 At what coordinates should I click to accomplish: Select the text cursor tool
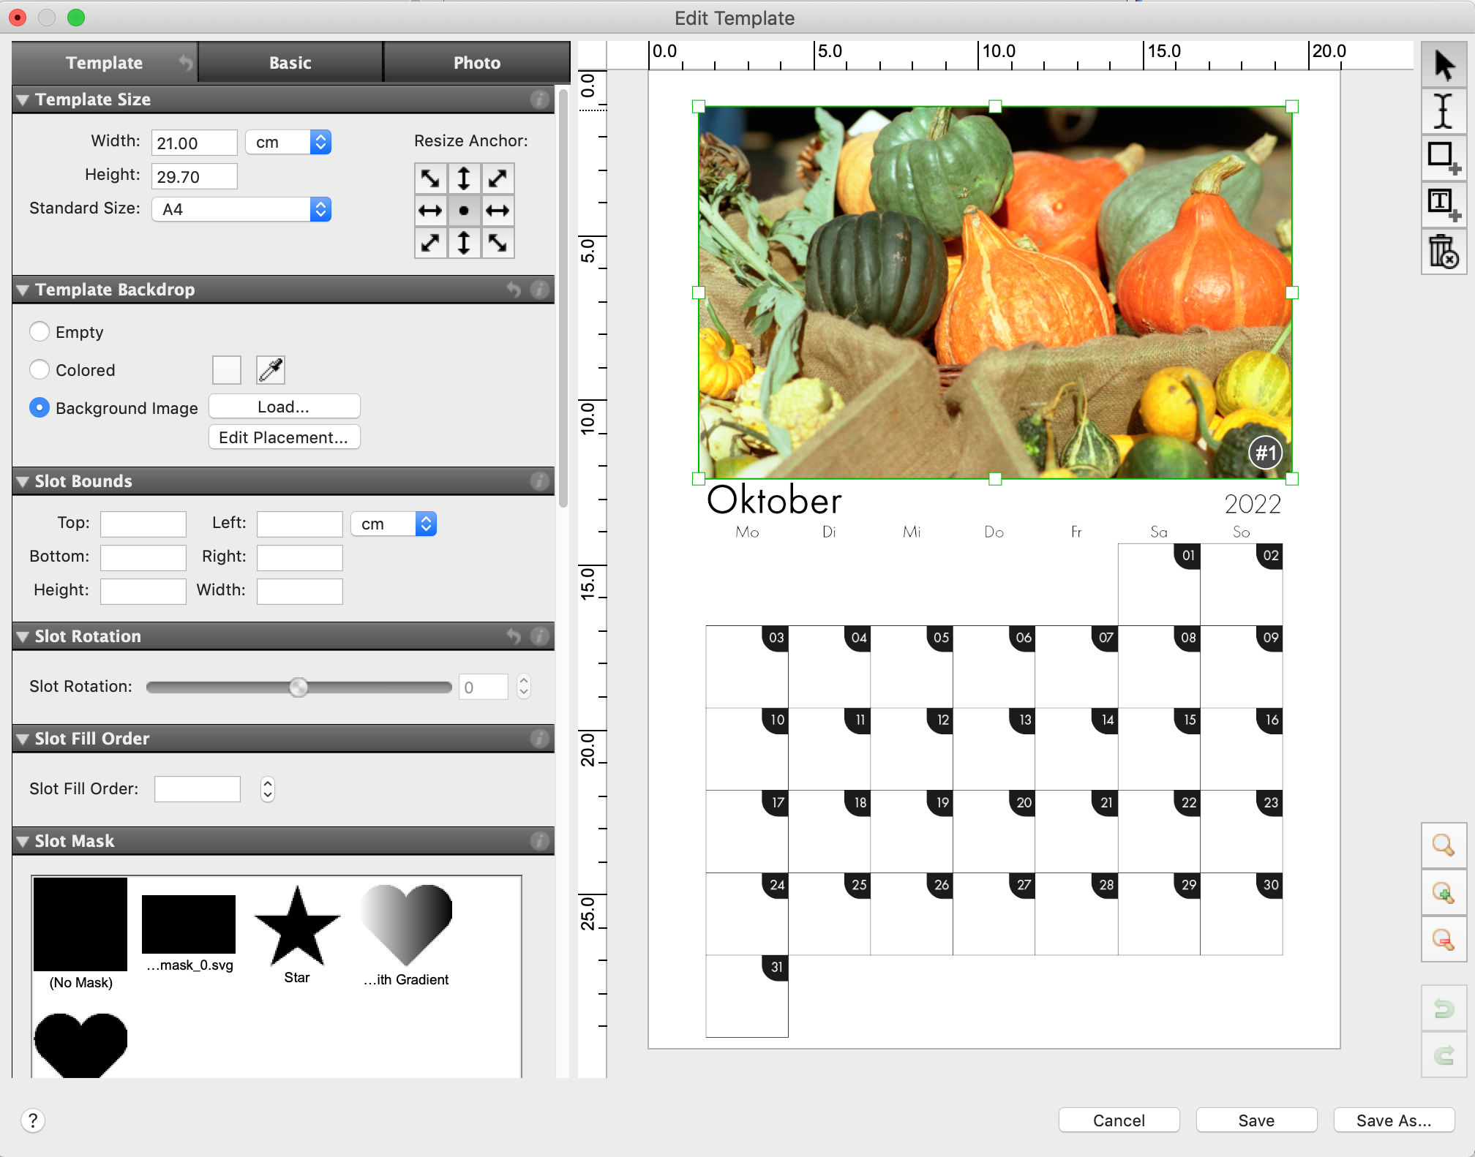pos(1444,111)
